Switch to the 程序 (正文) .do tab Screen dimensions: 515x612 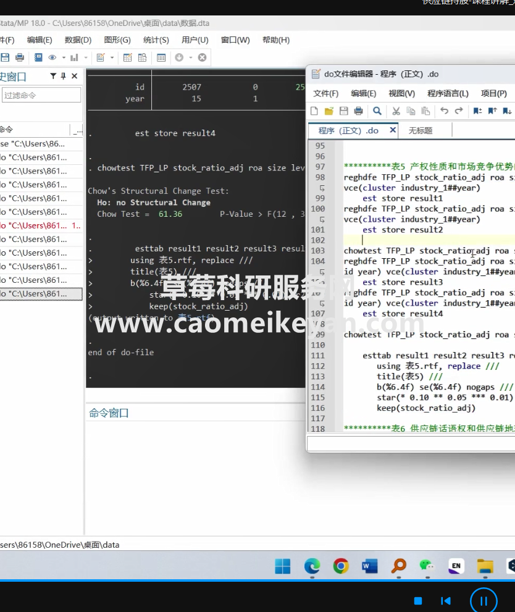point(348,130)
